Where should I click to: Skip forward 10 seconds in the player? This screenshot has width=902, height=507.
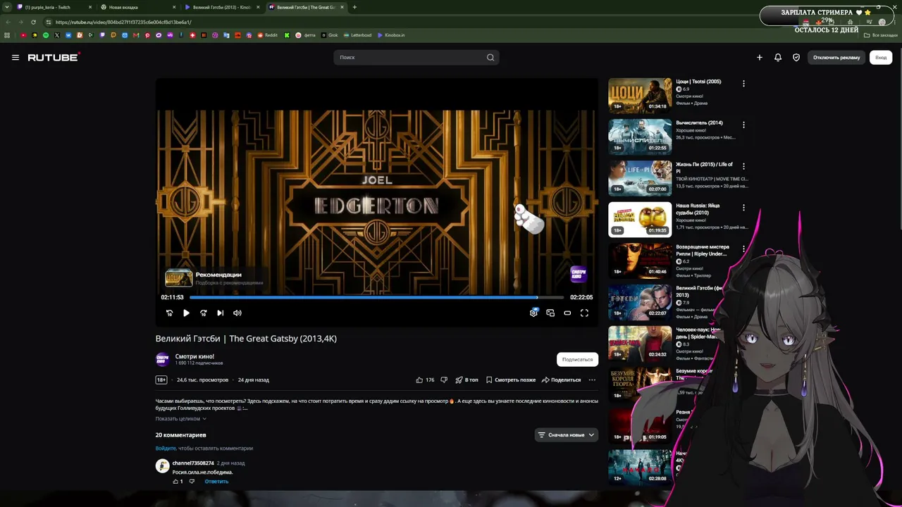click(x=203, y=313)
